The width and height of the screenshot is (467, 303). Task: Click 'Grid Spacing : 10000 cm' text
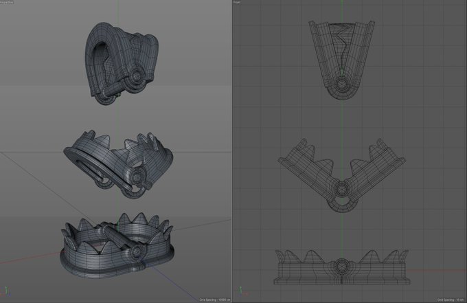pyautogui.click(x=215, y=300)
